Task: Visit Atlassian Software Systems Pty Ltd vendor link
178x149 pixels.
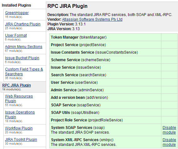Action: pyautogui.click(x=92, y=19)
